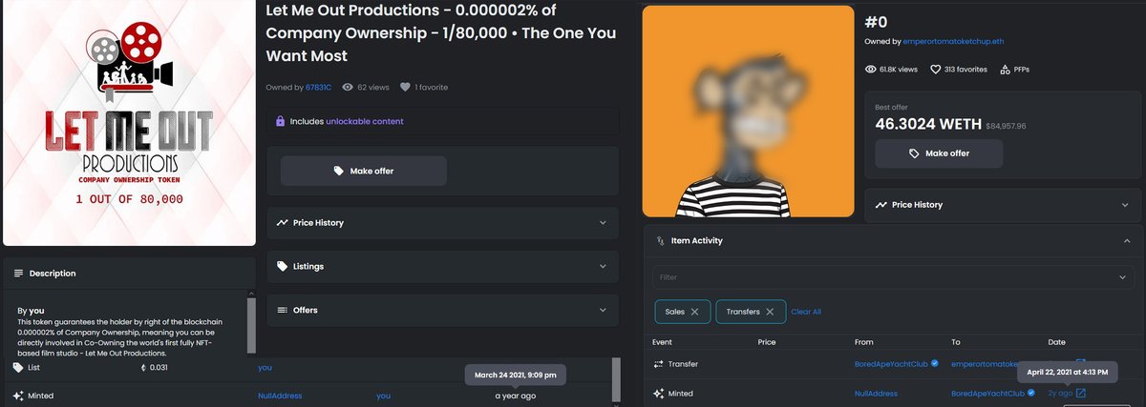Open NullAddress link in right Minted row

877,393
